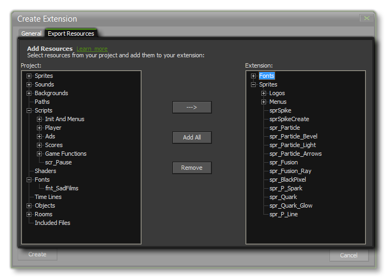This screenshot has height=279, width=387.
Task: Expand the Objects folder node
Action: (29, 206)
